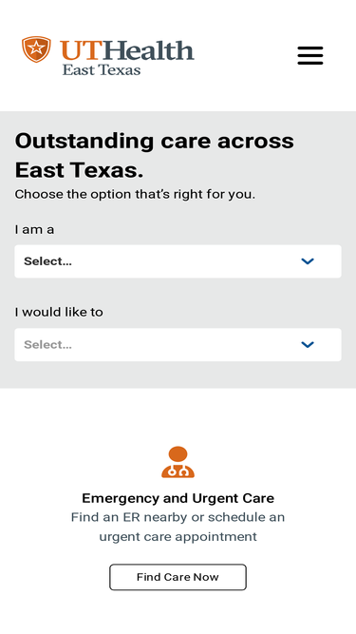
Task: Click the word "urgent care appointment" line
Action: point(178,537)
